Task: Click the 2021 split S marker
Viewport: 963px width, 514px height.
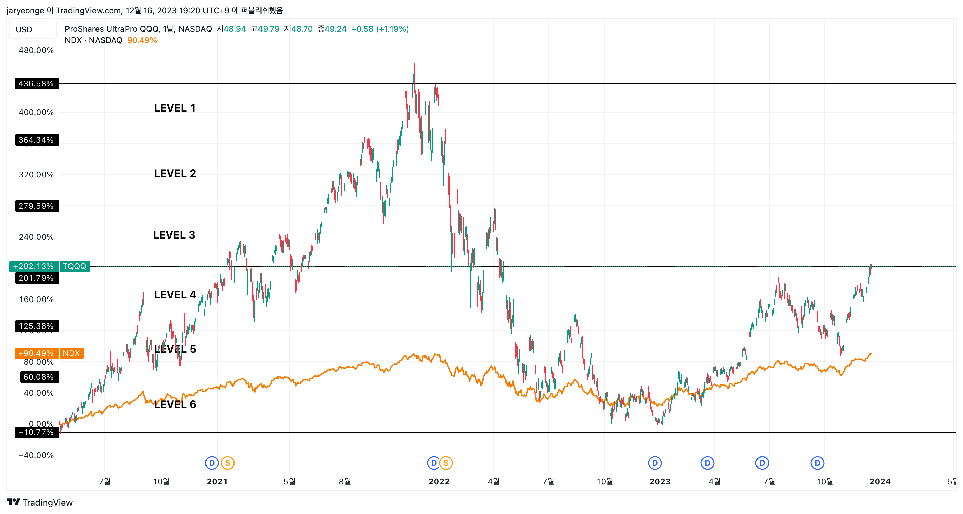Action: click(228, 463)
